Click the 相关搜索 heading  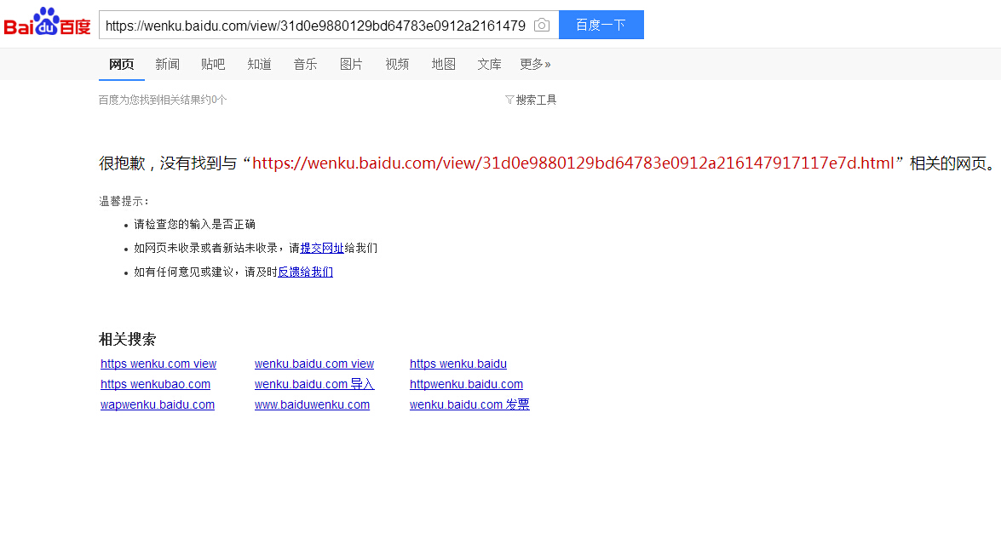click(127, 339)
